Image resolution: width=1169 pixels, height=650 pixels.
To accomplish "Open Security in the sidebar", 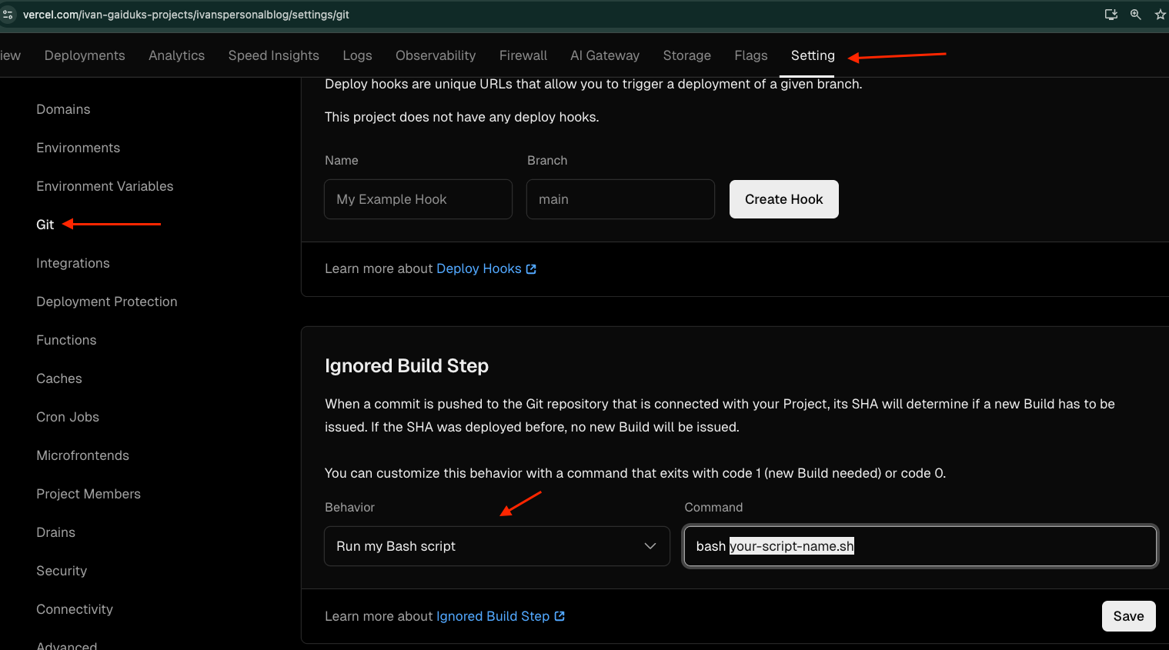I will click(x=61, y=570).
